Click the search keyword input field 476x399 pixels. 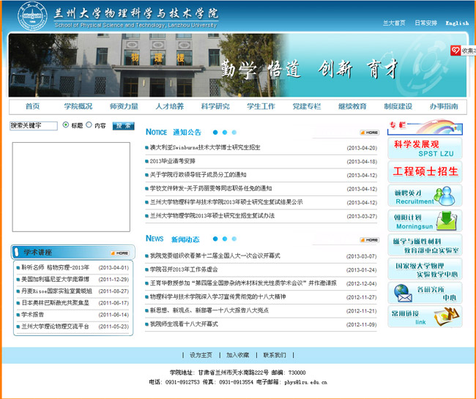[x=34, y=126]
